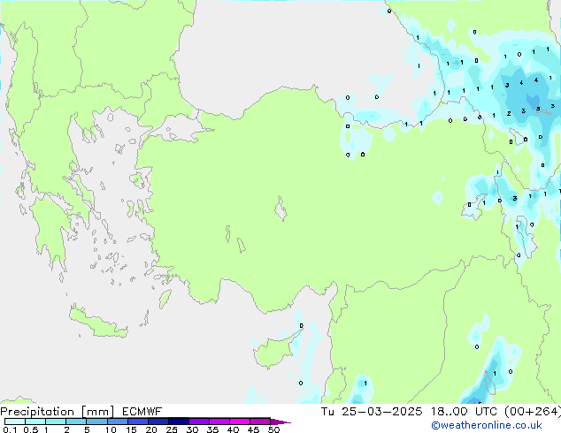Pick the legend swatch between 45 and 50
Screen dimensions: 561x433
click(260, 422)
